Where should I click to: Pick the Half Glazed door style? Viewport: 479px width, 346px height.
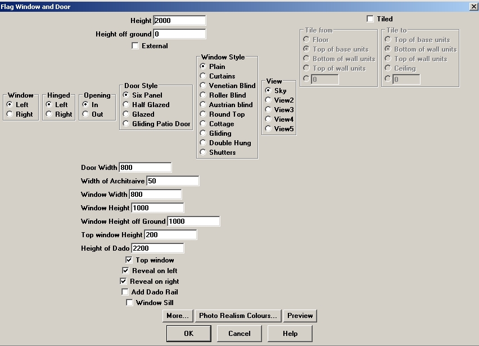[126, 105]
